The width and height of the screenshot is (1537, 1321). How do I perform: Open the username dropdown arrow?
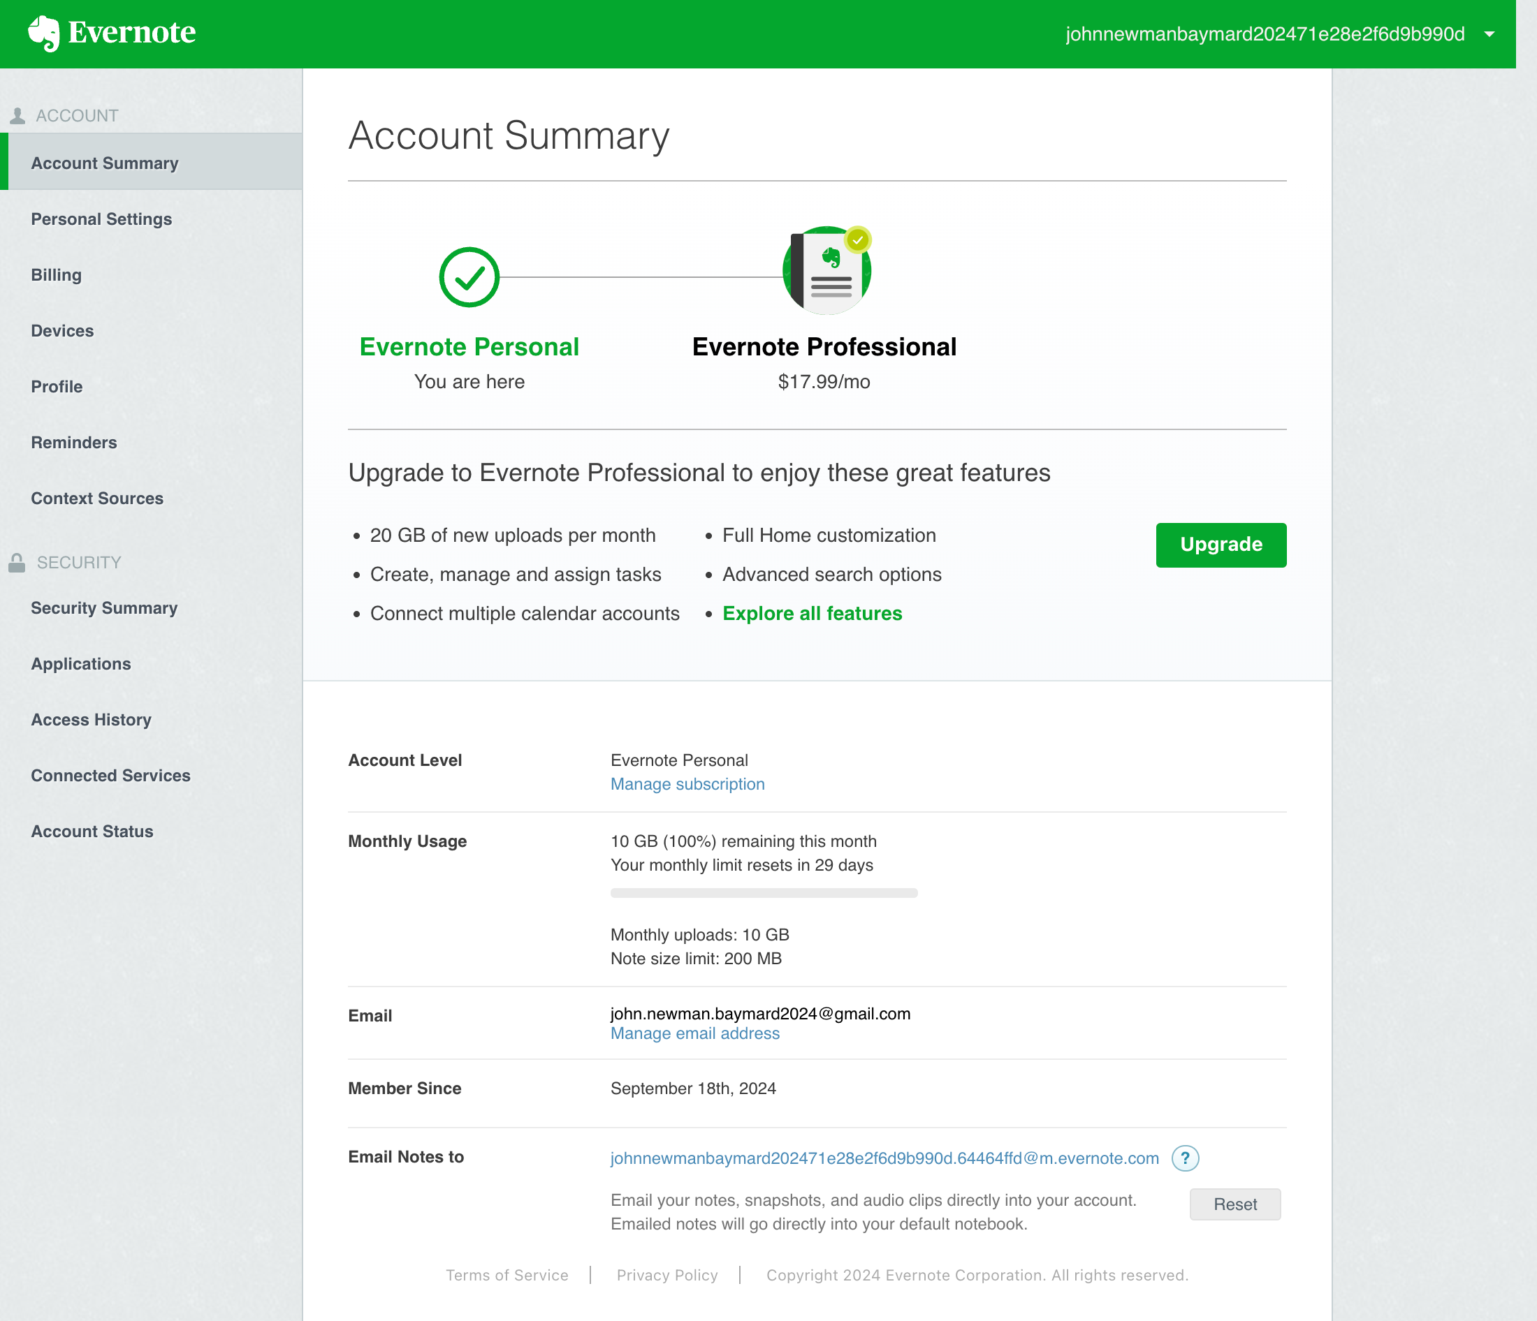1489,34
